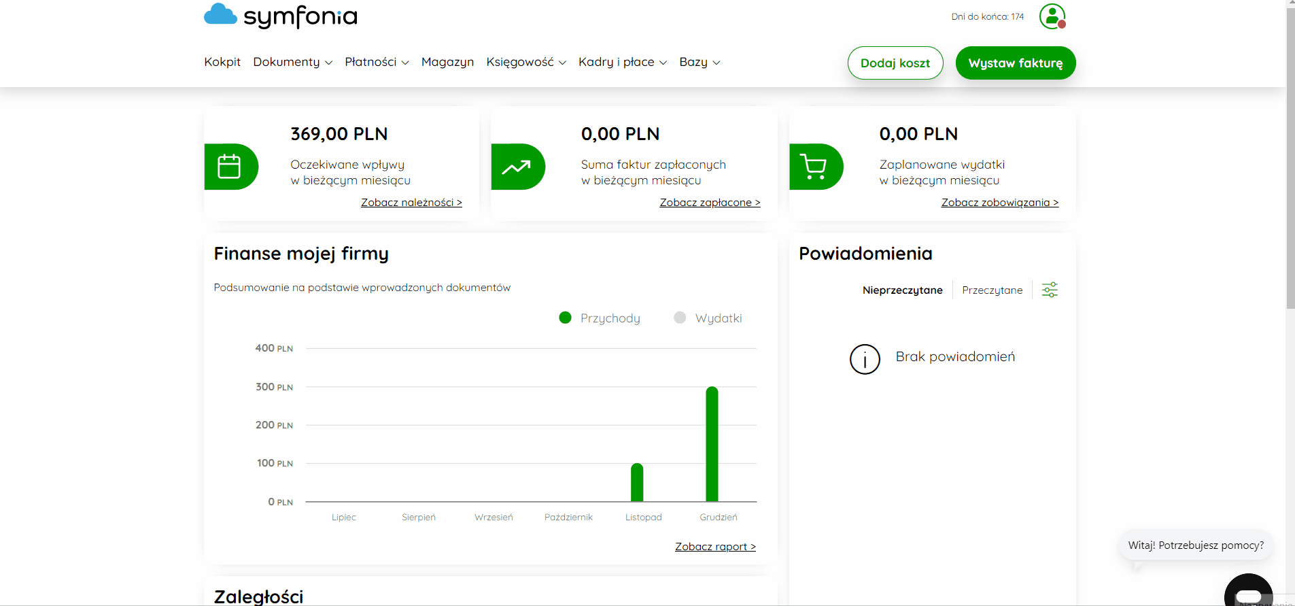Screen dimensions: 1295x606
Task: Follow the Zobacz zobowiązania link
Action: pyautogui.click(x=1000, y=203)
